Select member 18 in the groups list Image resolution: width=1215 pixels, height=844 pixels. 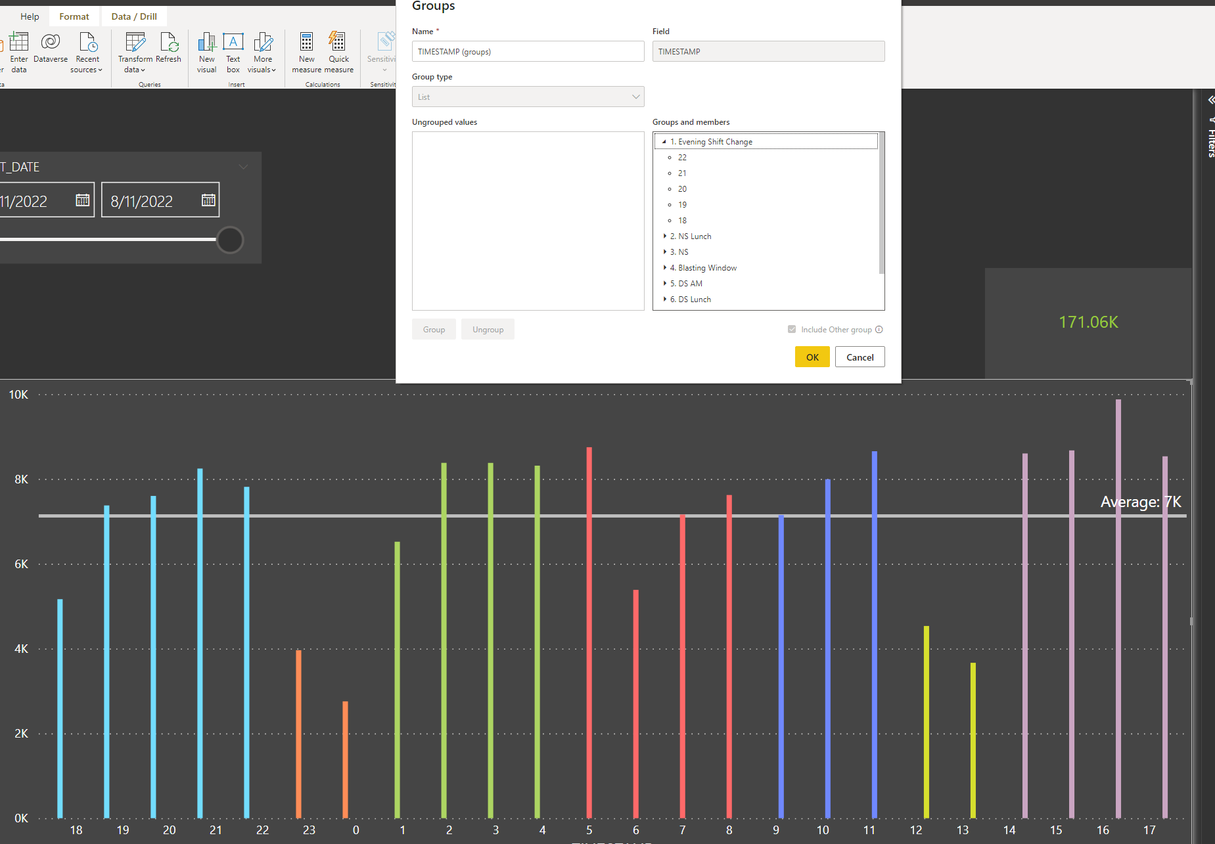click(682, 221)
